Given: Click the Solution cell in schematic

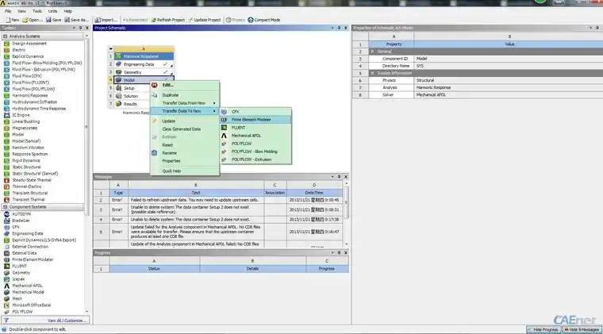Looking at the screenshot, I should tap(132, 96).
